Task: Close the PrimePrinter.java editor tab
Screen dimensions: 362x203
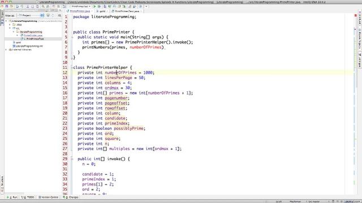Action: [92, 11]
